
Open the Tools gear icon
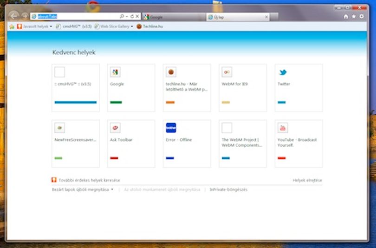tap(362, 16)
